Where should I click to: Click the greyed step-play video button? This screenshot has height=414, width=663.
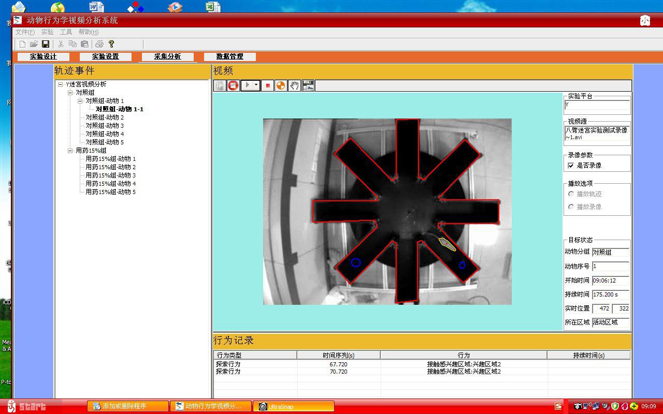tap(220, 85)
